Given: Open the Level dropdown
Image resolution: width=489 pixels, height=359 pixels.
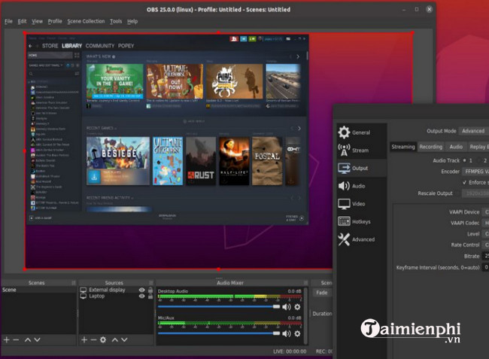Looking at the screenshot, I should (485, 234).
